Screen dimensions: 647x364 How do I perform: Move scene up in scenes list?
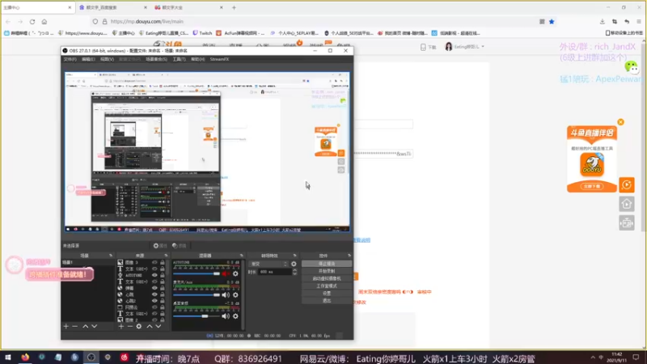point(86,327)
